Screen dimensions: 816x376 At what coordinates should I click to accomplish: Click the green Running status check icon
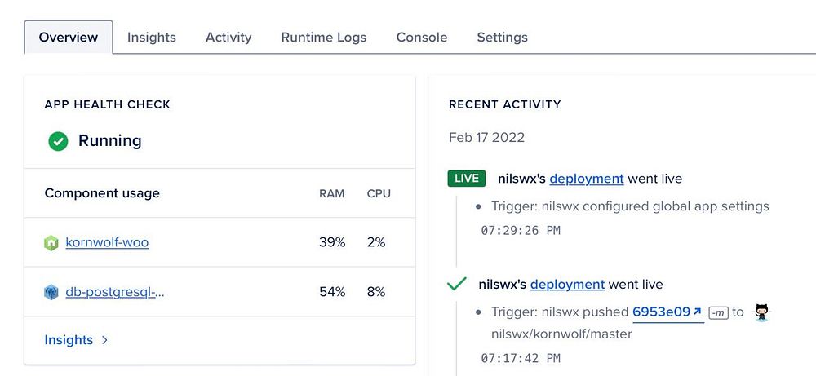(58, 141)
